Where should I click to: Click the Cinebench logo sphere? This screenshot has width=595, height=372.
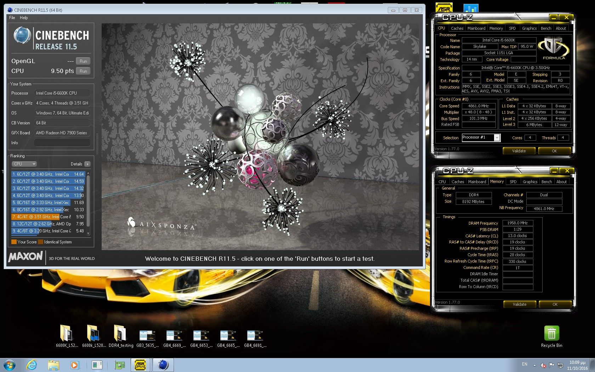tap(22, 36)
